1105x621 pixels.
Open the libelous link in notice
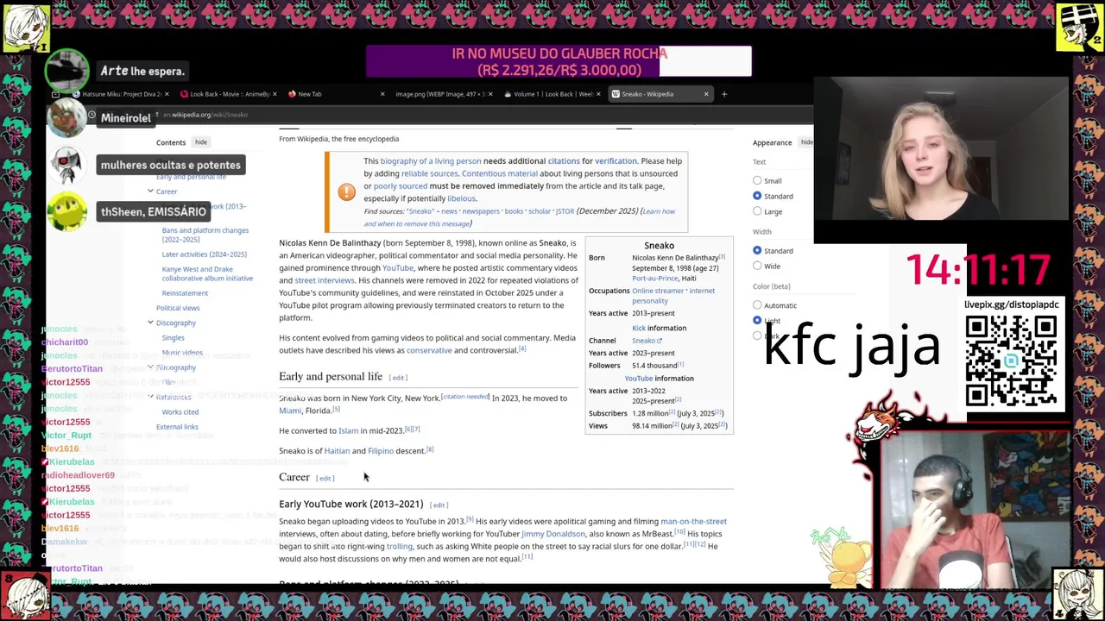point(461,198)
